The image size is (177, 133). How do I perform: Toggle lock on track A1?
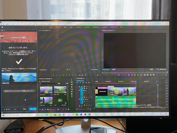click(79, 99)
